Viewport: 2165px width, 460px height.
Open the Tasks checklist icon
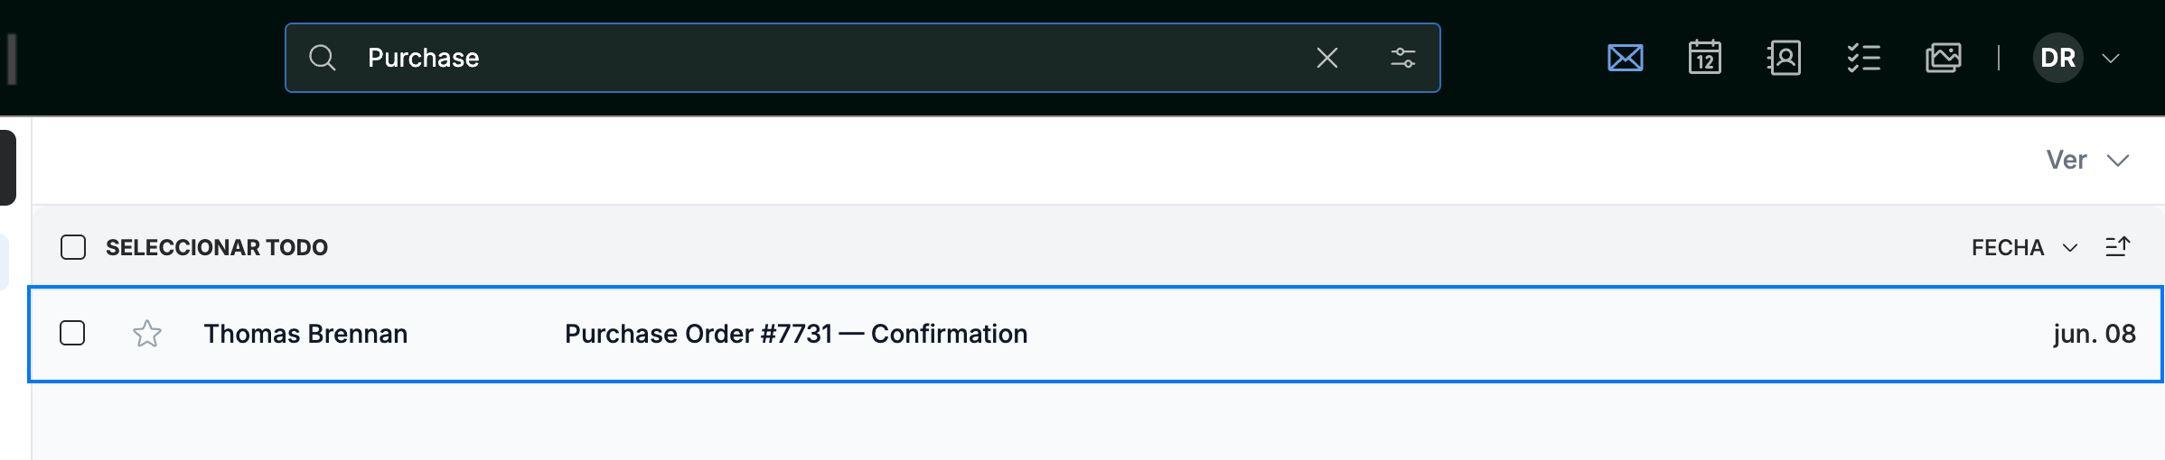tap(1863, 58)
